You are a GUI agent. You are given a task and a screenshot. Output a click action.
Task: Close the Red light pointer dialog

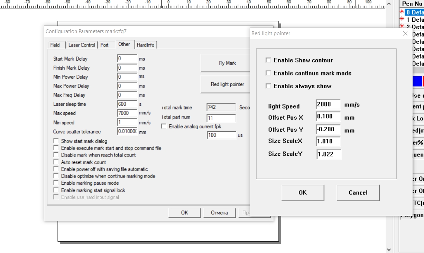click(405, 33)
